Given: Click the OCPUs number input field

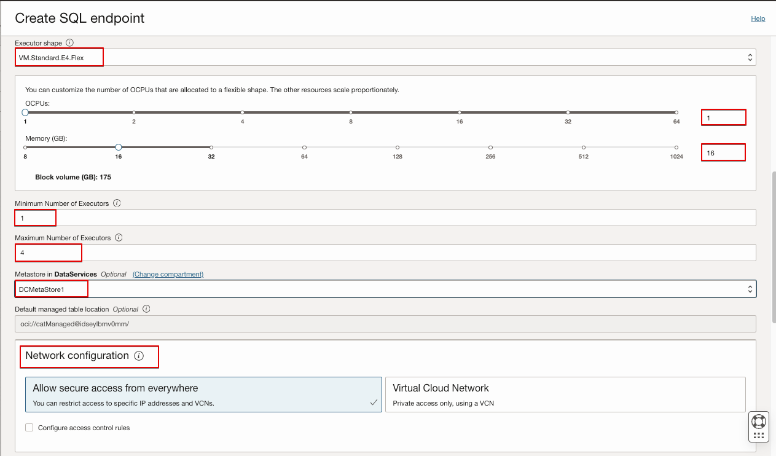Looking at the screenshot, I should (x=723, y=117).
